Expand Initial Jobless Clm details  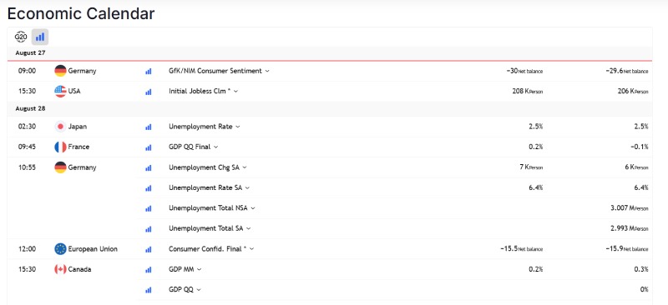point(235,91)
